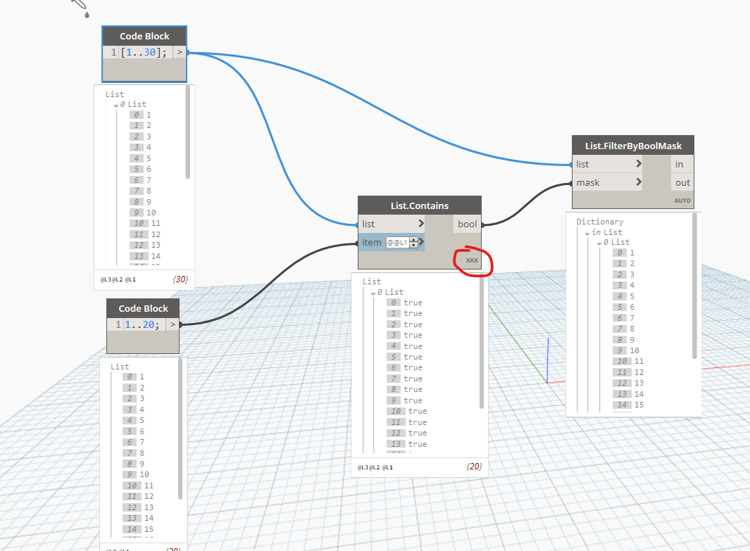Screen dimensions: 750x551
Task: Click the 'out' output port on List.FilterByBoolMask
Action: [x=682, y=182]
